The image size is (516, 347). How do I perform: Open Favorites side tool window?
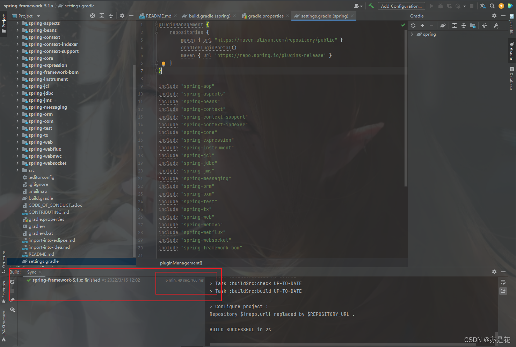pos(4,292)
